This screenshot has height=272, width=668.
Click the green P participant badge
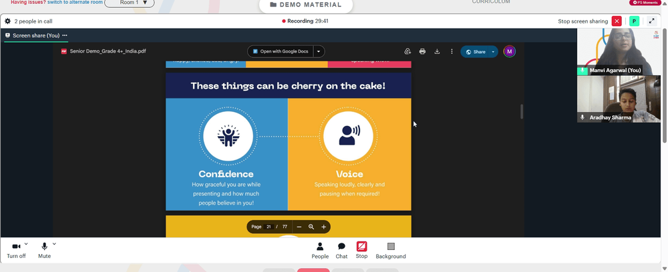pyautogui.click(x=635, y=21)
